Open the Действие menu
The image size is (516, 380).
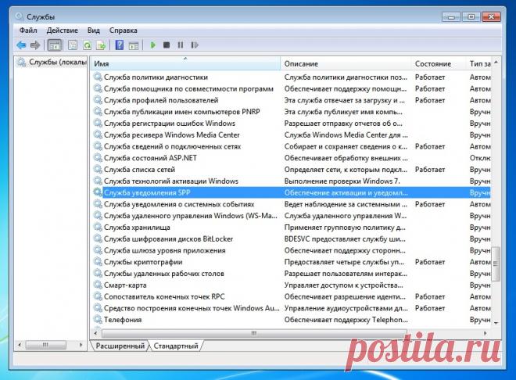[63, 30]
